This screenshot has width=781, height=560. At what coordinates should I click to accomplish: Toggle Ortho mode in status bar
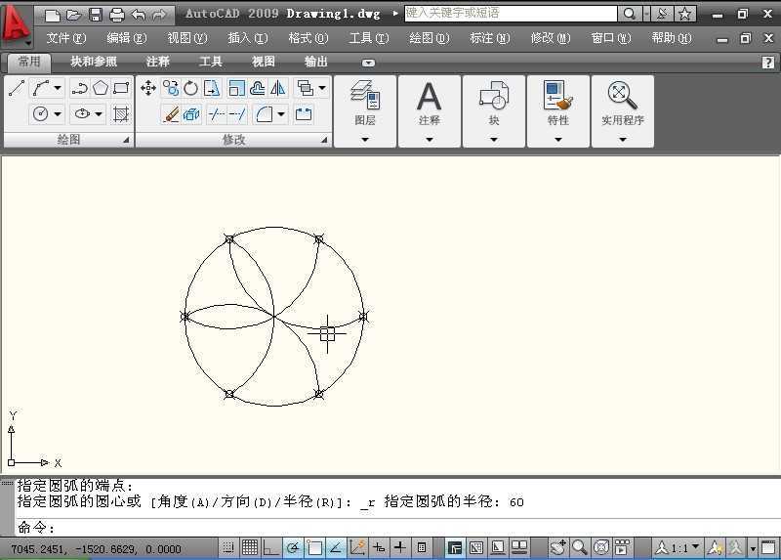(x=271, y=548)
